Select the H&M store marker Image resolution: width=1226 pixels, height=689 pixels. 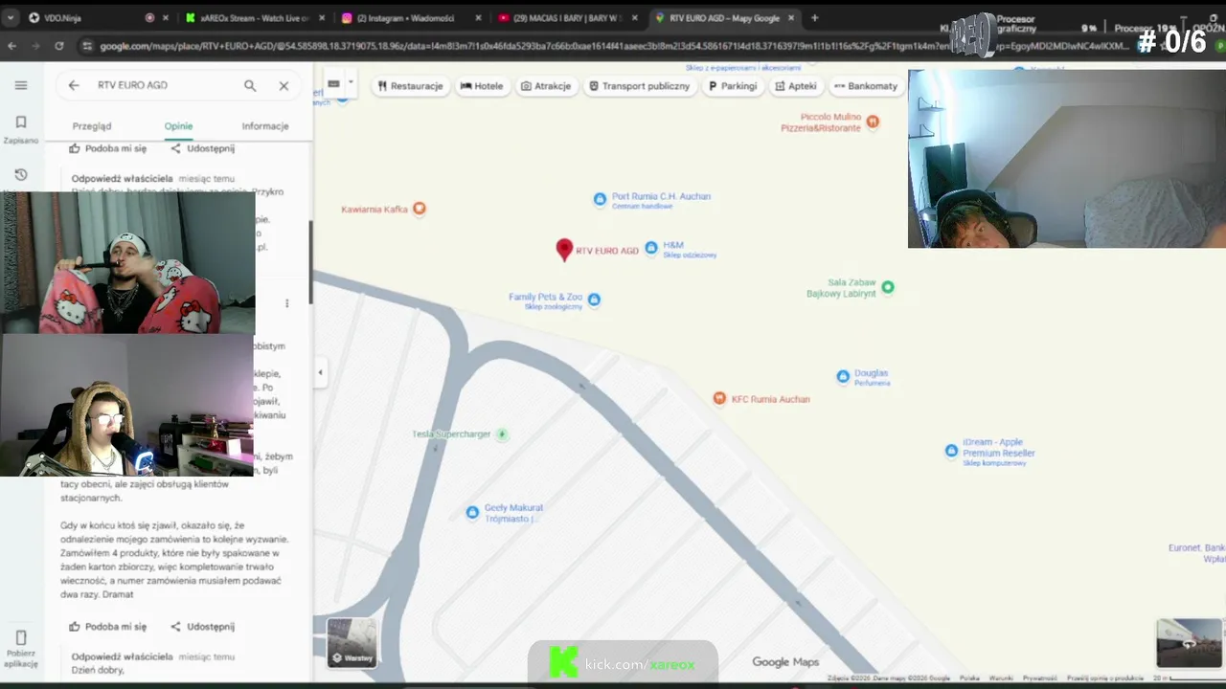651,248
